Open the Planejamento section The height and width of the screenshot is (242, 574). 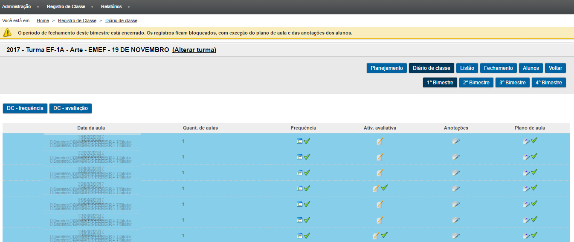coord(386,68)
